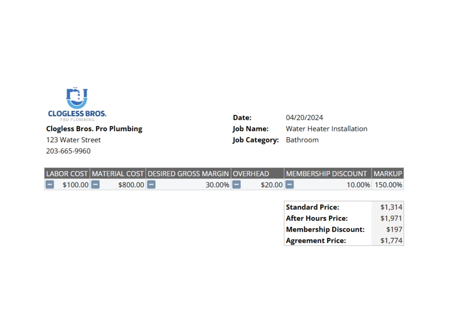Click the $800.00 material cost field

coord(130,185)
